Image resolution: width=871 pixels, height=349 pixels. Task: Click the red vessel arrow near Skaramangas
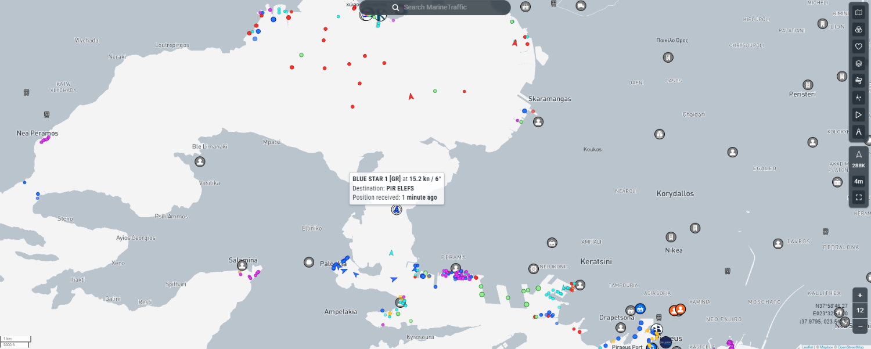click(514, 42)
